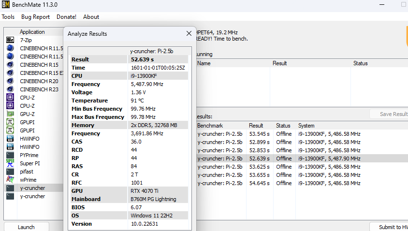Click the '99.78 MHz' max bus frequency
This screenshot has width=408, height=231.
point(143,117)
